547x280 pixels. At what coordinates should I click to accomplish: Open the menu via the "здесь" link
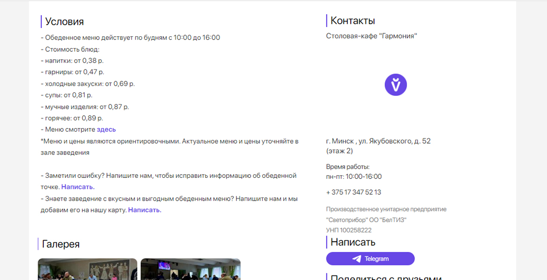107,130
